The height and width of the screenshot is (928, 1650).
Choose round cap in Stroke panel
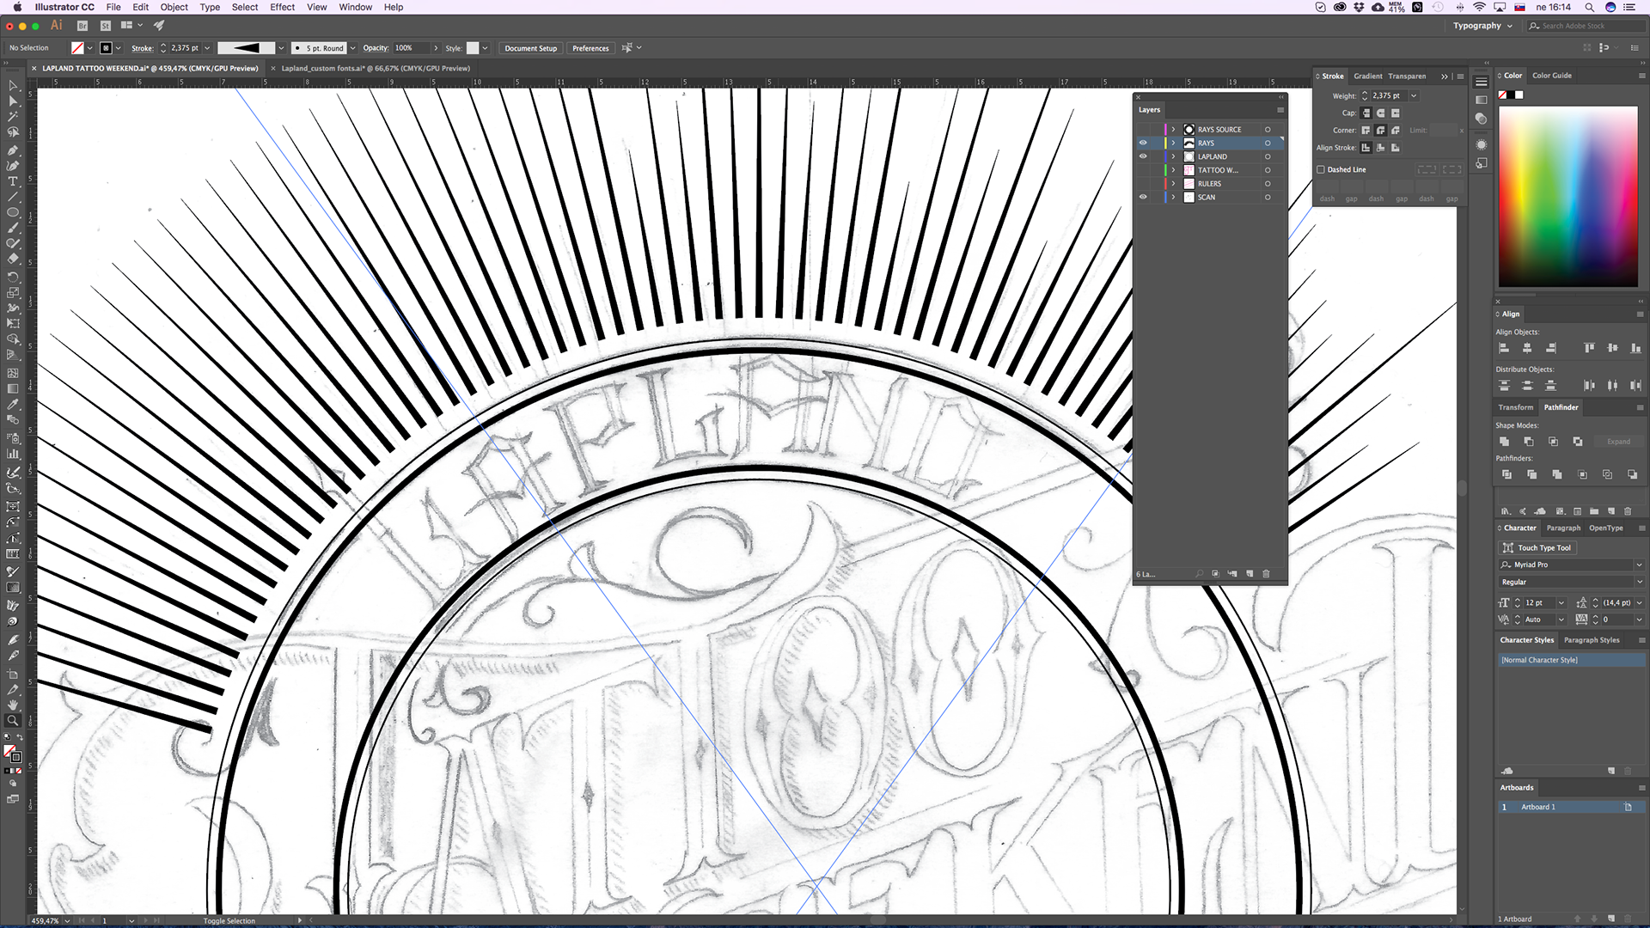(1380, 113)
